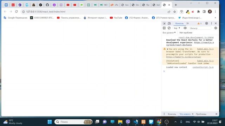Toggle the device toolbar icon in DevTools
The width and height of the screenshot is (225, 126).
pyautogui.click(x=169, y=23)
